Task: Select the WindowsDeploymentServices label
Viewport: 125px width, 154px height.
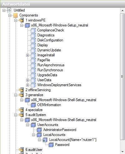Action: 59,85
